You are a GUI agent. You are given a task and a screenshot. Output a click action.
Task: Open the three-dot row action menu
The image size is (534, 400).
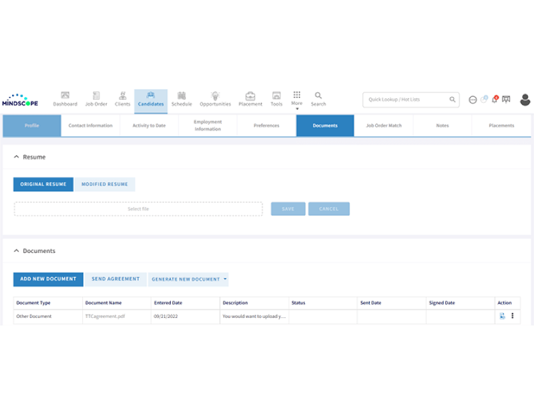(513, 317)
